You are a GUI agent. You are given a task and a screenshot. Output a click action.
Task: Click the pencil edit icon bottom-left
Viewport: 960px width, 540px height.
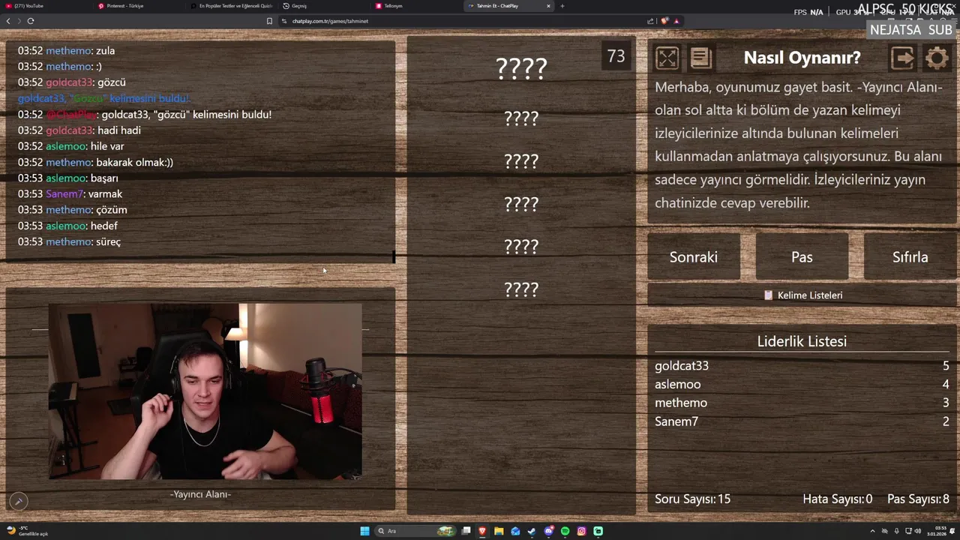(19, 500)
